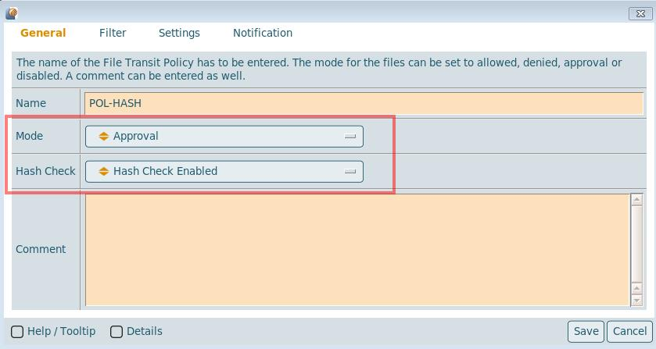Enable the Help / Tooltip checkbox

click(17, 332)
